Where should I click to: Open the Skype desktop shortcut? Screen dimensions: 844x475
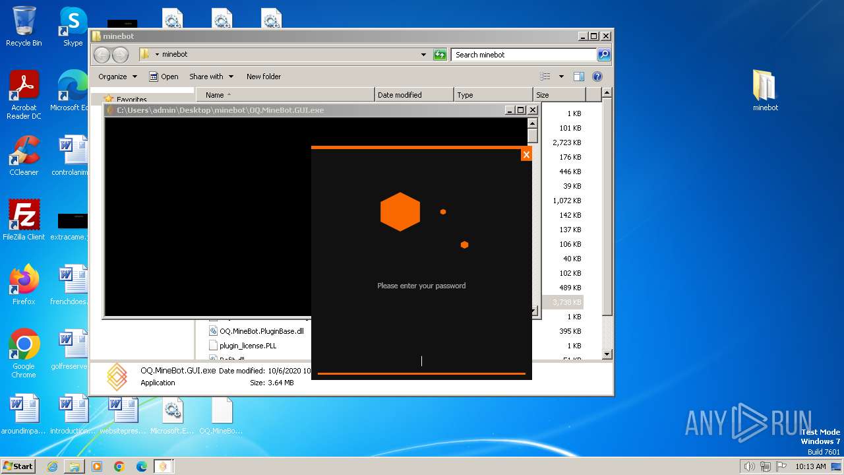click(x=73, y=26)
